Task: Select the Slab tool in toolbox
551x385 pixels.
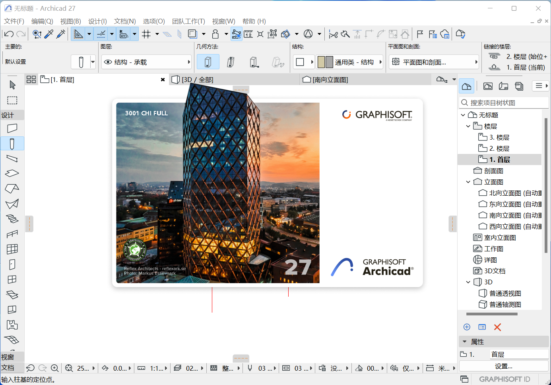Action: point(12,173)
